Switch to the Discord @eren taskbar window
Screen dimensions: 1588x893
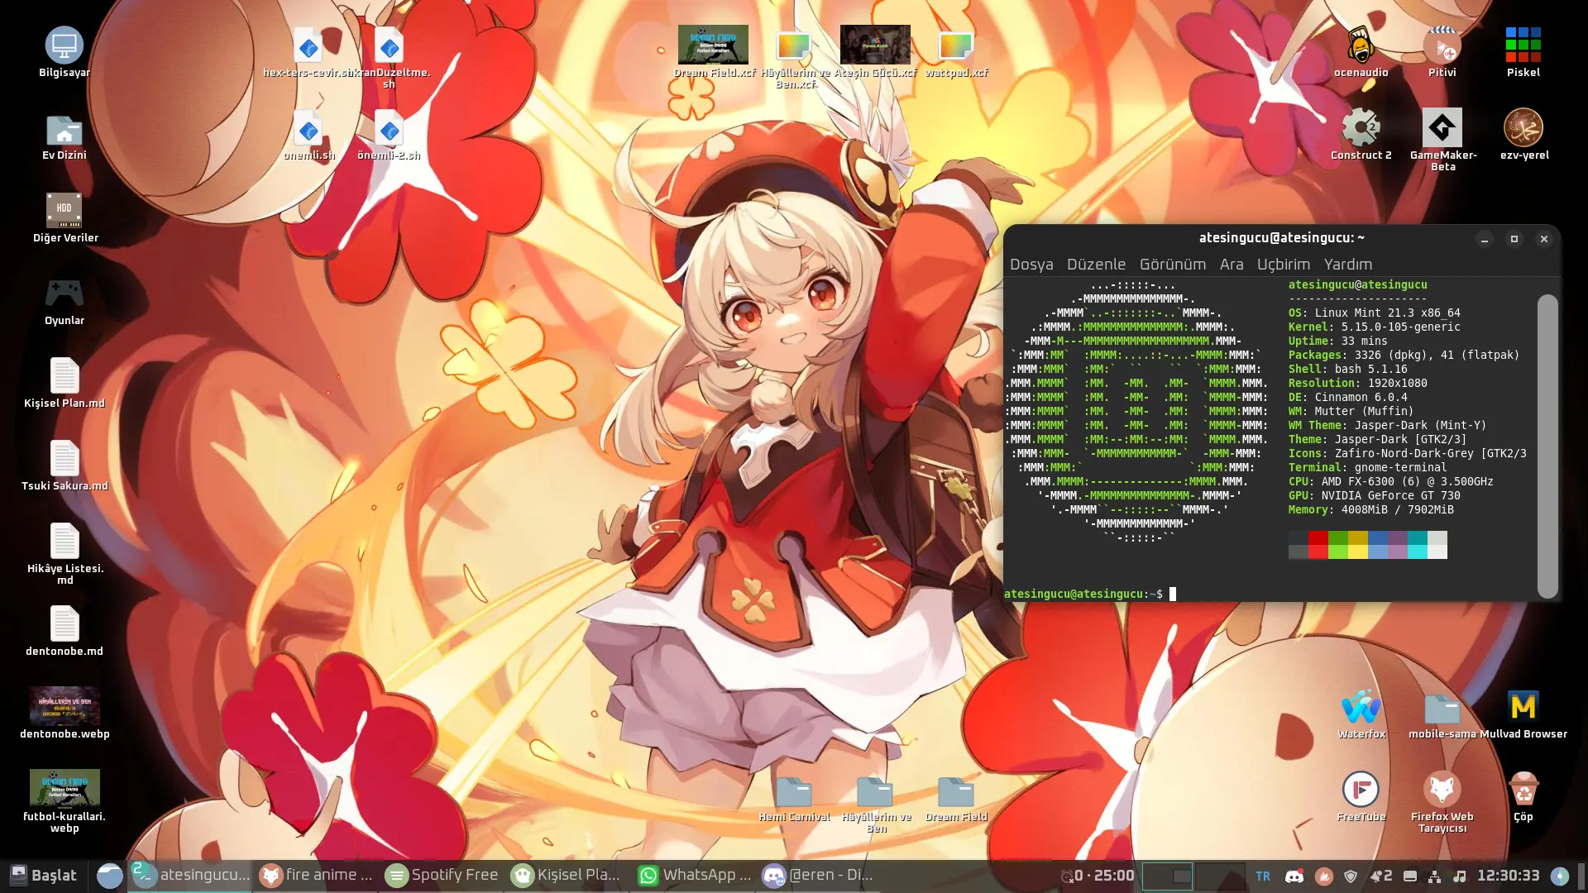(820, 876)
